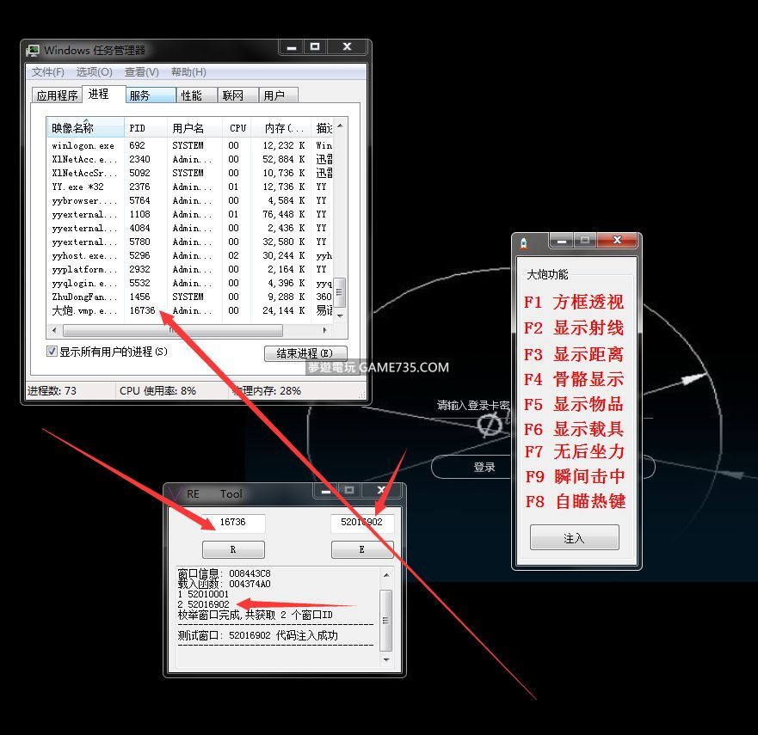This screenshot has width=758, height=735.
Task: Click the PID input field showing 16736
Action: (233, 523)
